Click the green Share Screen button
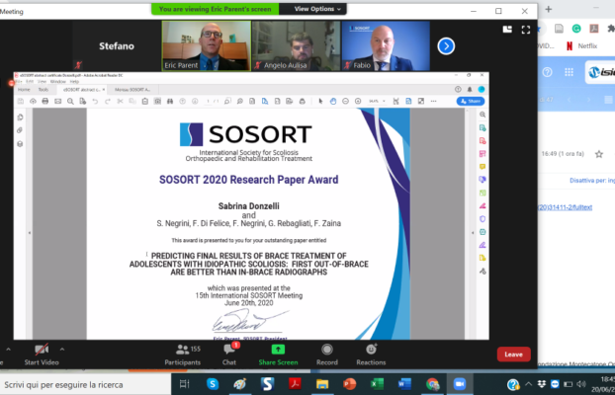 coord(278,355)
